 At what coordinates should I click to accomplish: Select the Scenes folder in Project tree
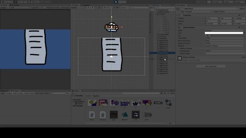[80, 104]
